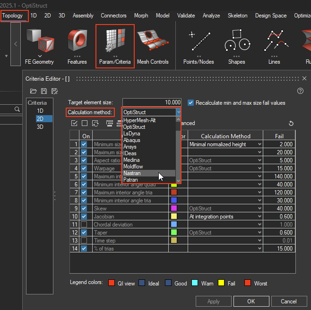Click the reset criteria undo arrow icon
The width and height of the screenshot is (311, 310).
pos(291,123)
